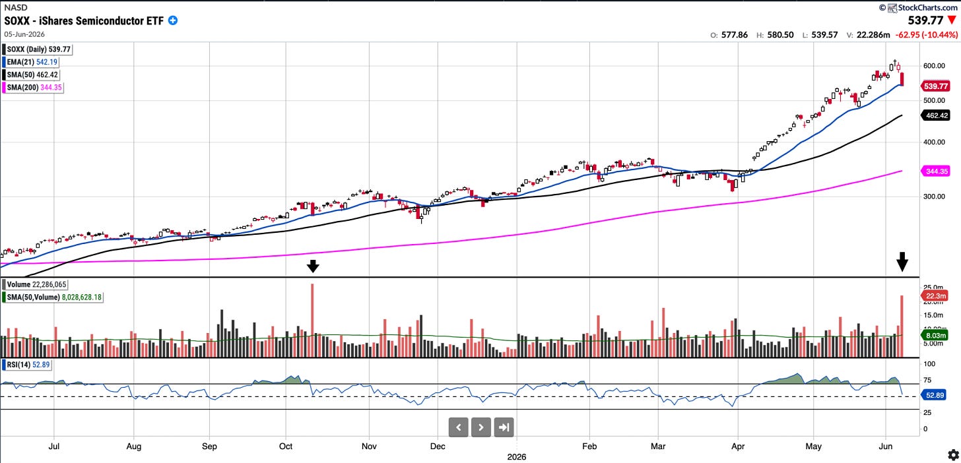The width and height of the screenshot is (961, 463).
Task: Click the black 462.42 price tag on axis
Action: (x=935, y=115)
